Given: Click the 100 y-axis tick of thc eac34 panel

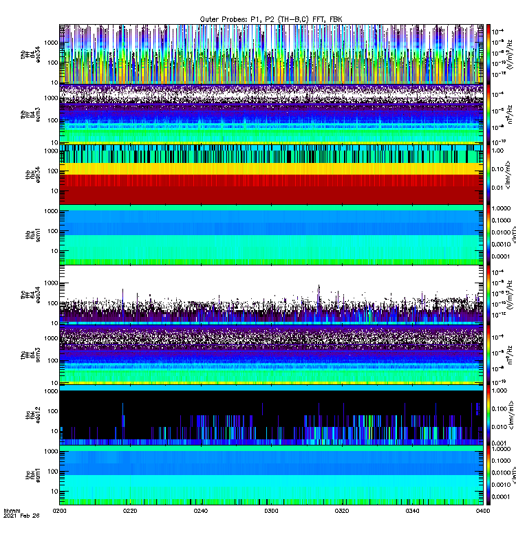Looking at the screenshot, I should [53, 303].
